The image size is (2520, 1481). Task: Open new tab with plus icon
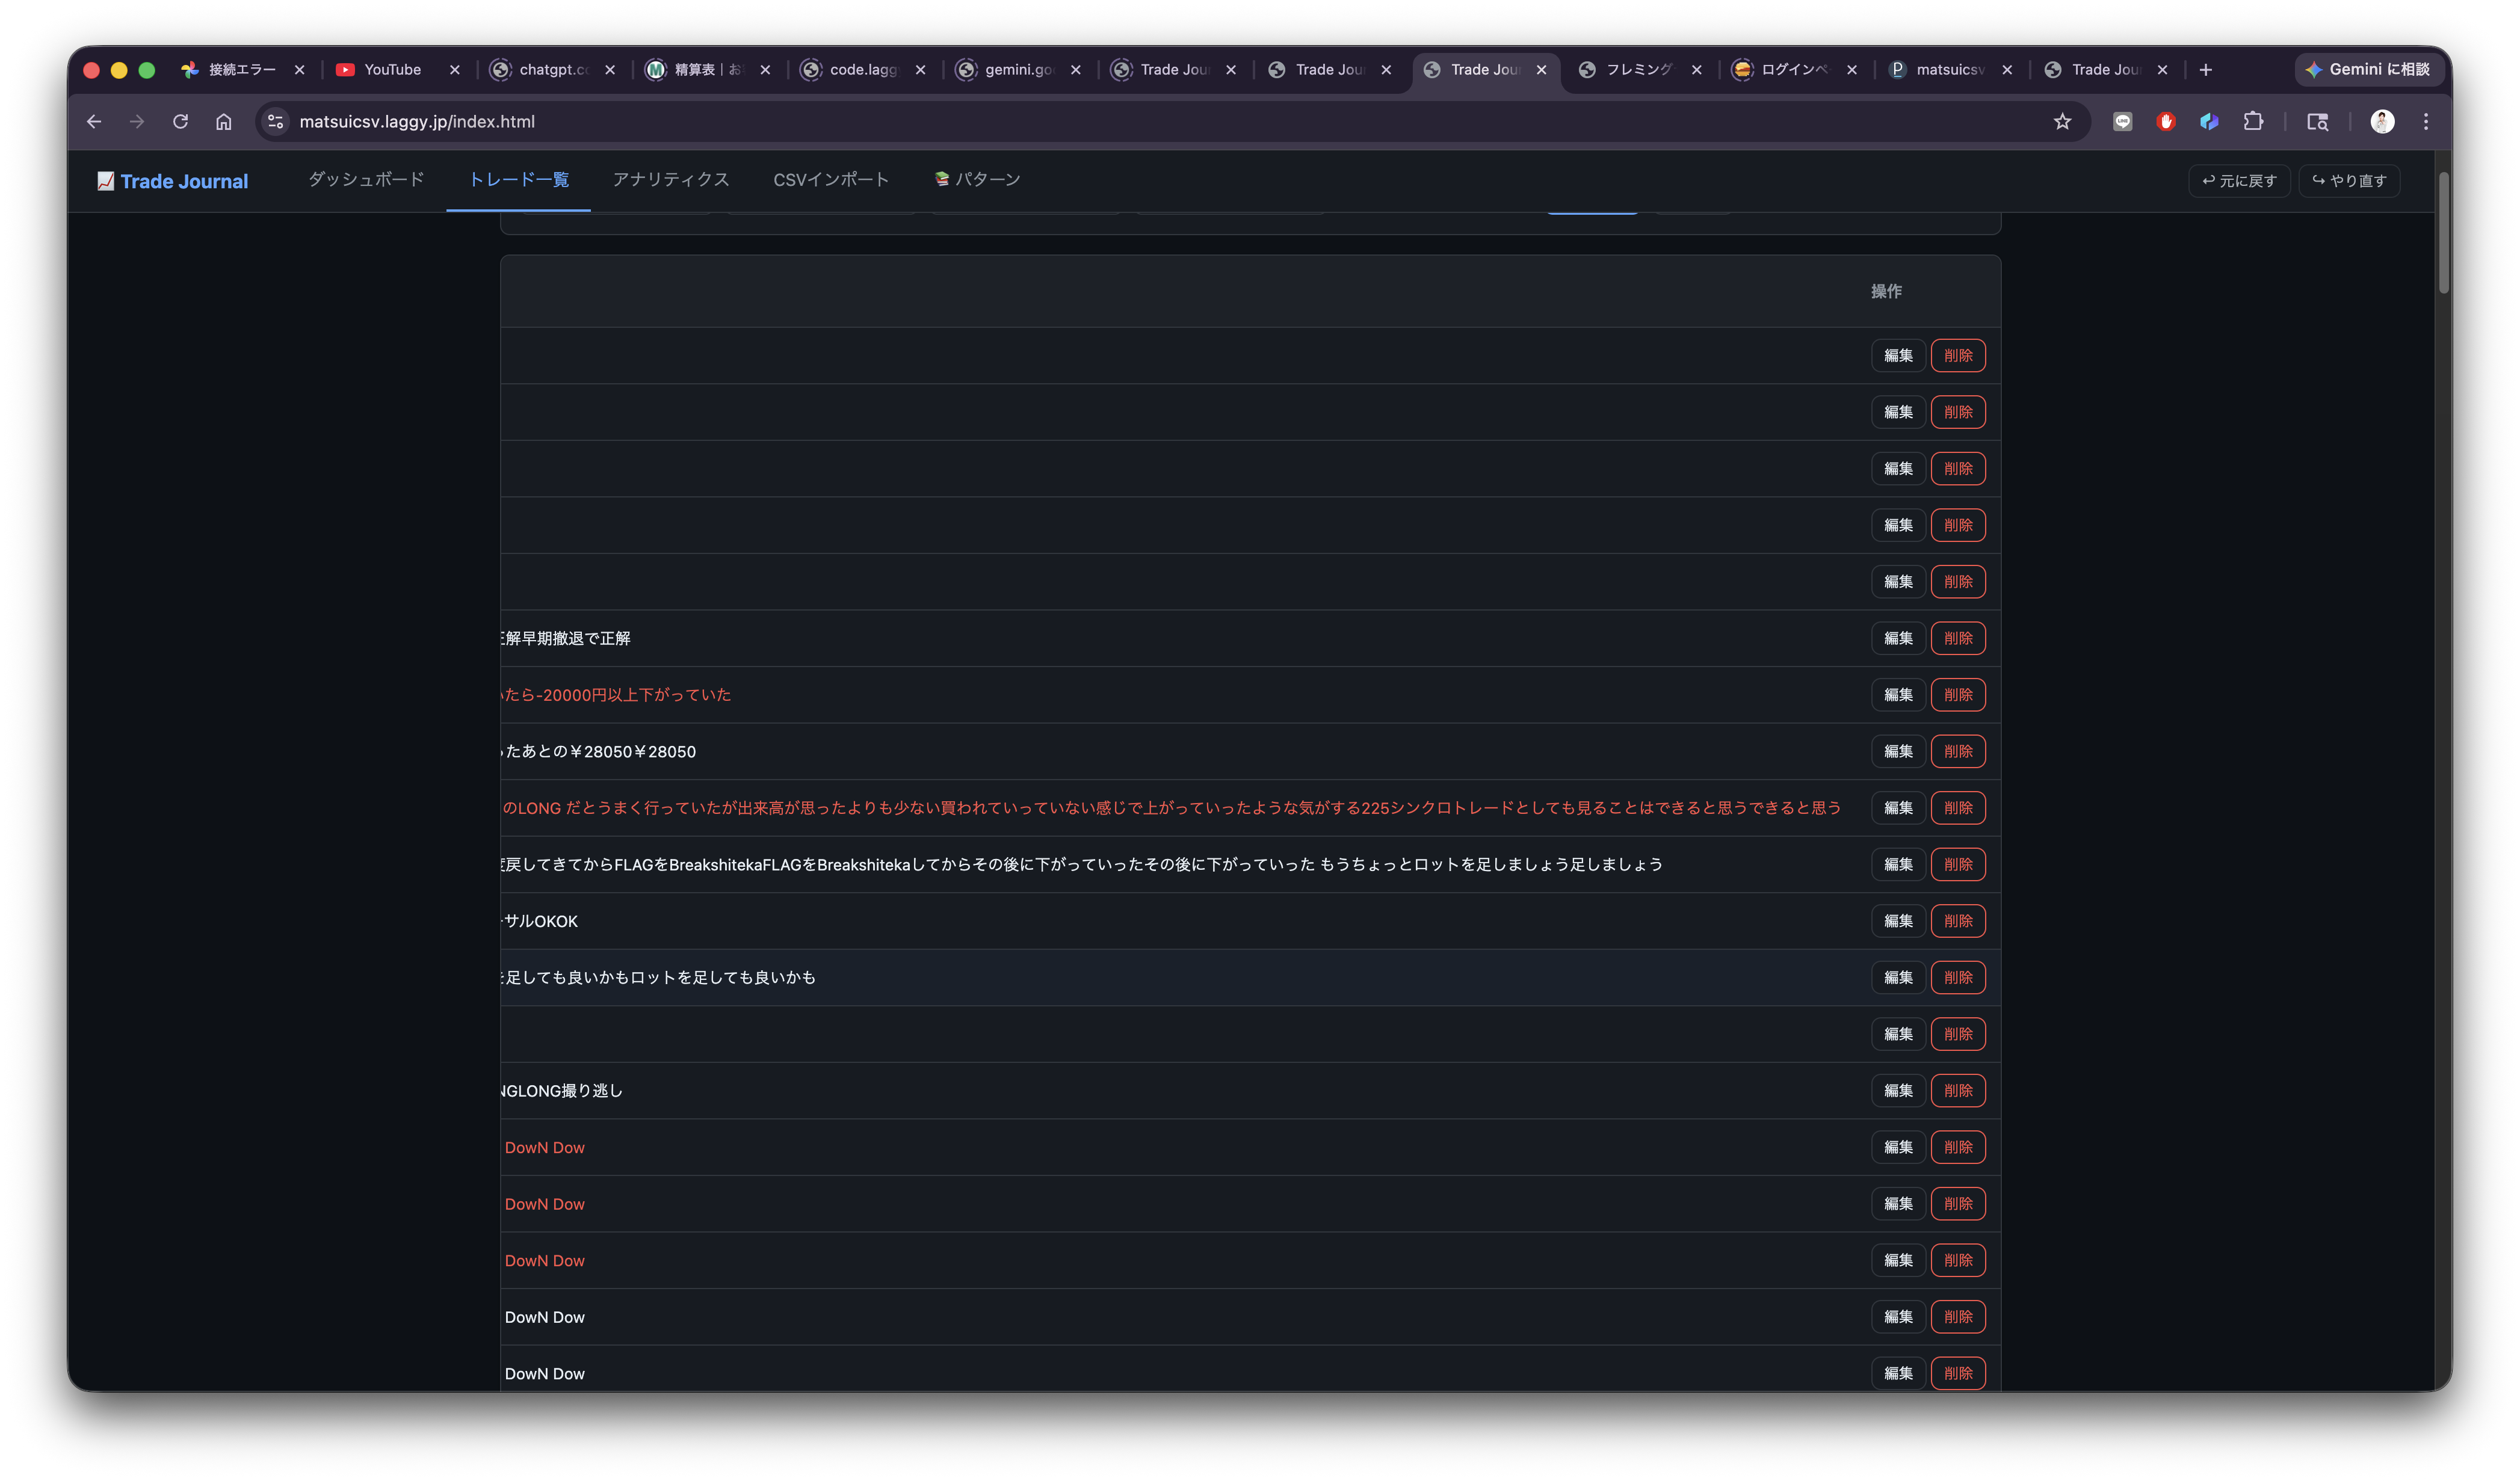2205,69
